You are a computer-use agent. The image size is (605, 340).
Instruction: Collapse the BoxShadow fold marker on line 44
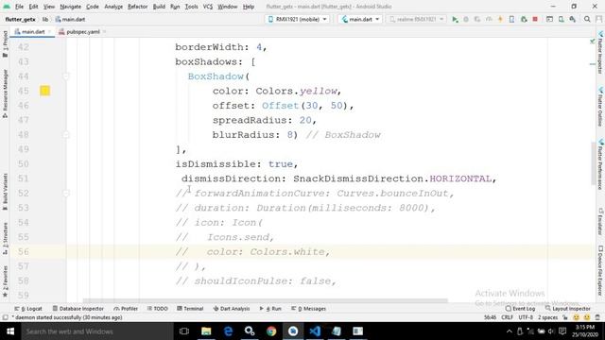coord(66,76)
